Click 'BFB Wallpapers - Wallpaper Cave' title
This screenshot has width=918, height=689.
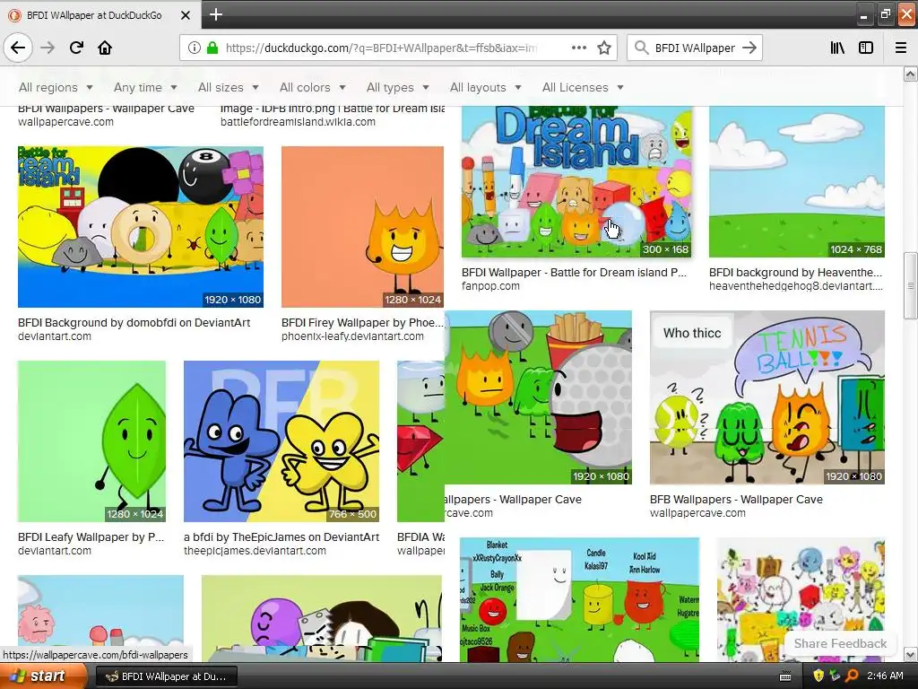(737, 500)
